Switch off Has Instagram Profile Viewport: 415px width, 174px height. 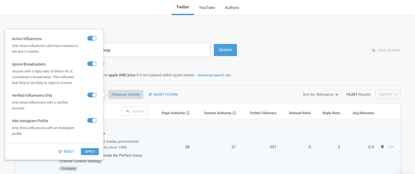pyautogui.click(x=92, y=120)
